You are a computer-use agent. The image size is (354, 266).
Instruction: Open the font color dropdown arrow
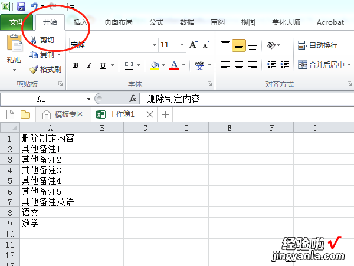[x=183, y=65]
